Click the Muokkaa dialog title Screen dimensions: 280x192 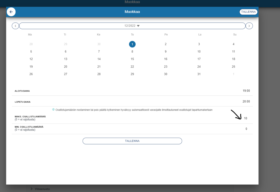click(132, 12)
